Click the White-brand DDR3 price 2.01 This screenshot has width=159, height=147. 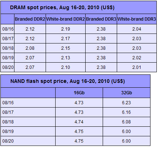pos(137,67)
